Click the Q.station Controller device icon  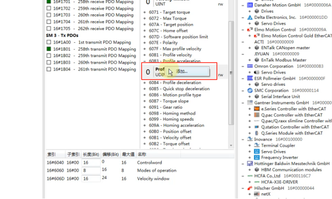[x=257, y=127]
